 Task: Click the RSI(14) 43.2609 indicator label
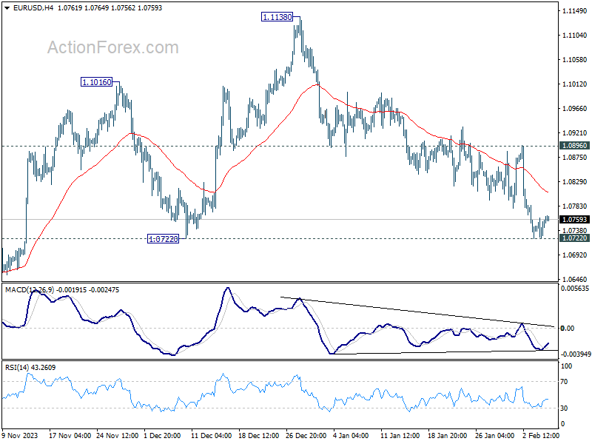click(x=30, y=367)
